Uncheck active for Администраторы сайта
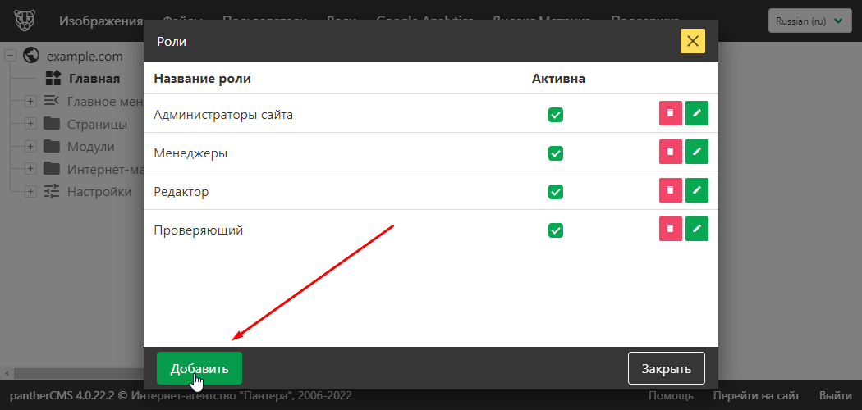The height and width of the screenshot is (410, 862). (x=556, y=115)
